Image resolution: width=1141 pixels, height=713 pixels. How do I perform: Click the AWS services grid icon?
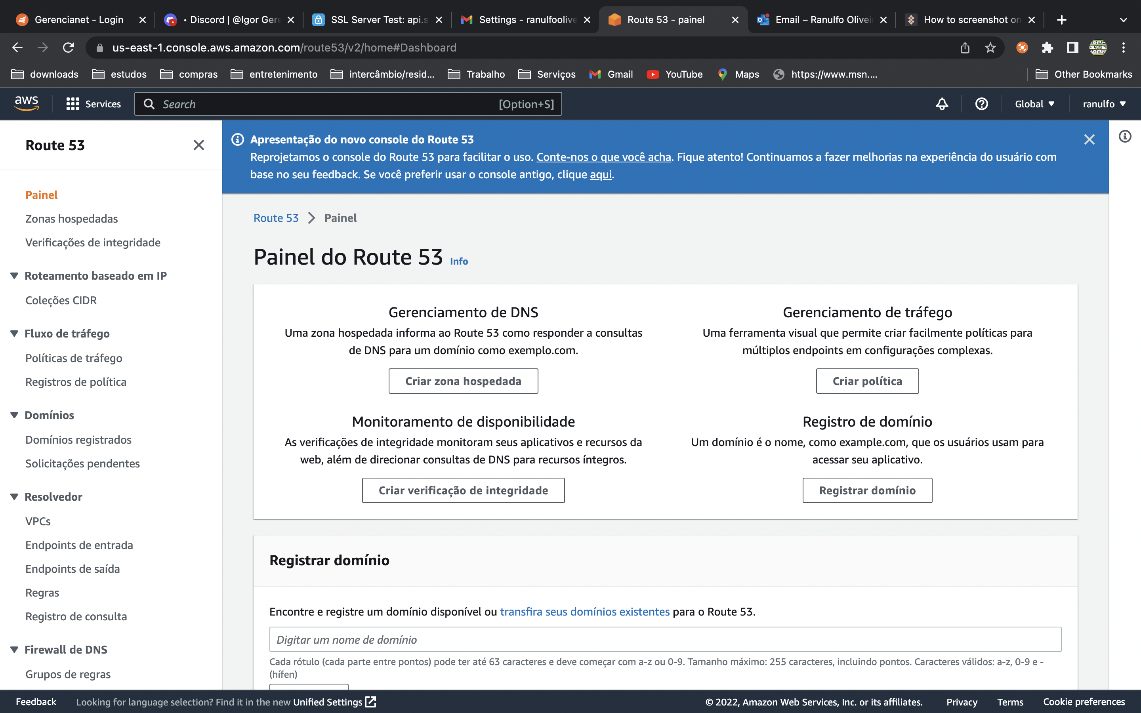pyautogui.click(x=72, y=103)
